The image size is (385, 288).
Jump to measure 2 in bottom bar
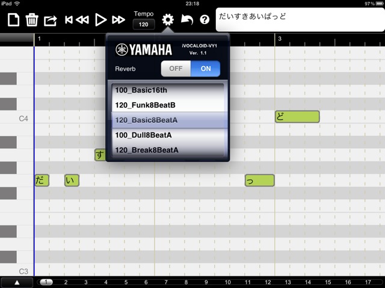pyautogui.click(x=66, y=282)
